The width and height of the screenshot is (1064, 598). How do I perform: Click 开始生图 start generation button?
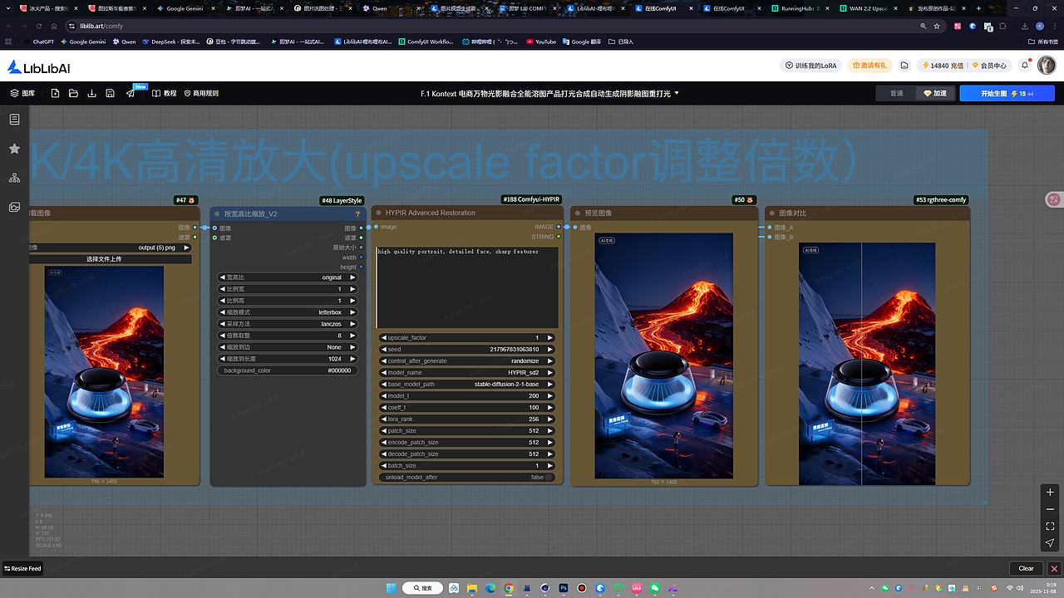pos(1007,94)
